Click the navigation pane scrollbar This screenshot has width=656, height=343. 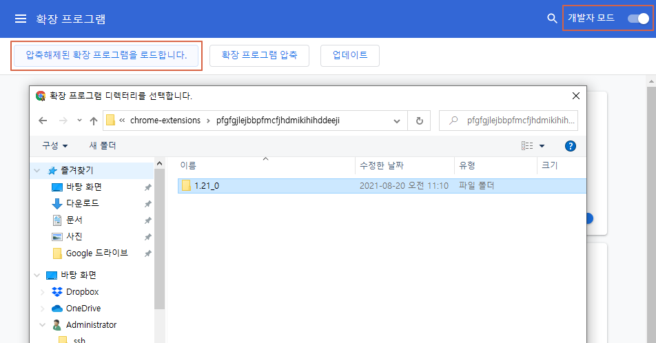click(159, 240)
